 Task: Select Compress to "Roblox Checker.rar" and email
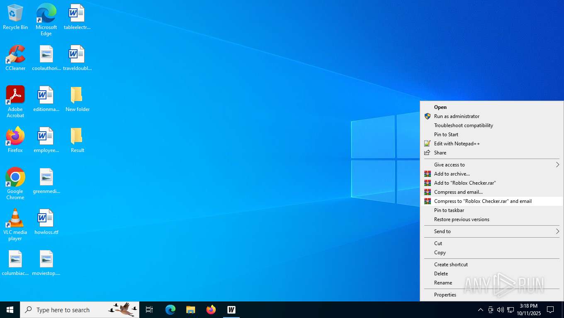(491, 201)
